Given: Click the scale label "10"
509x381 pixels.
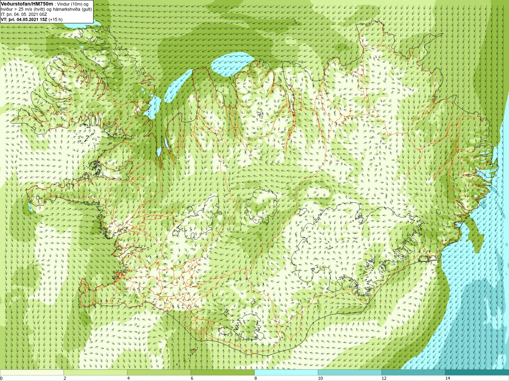Looking at the screenshot, I should [320, 378].
